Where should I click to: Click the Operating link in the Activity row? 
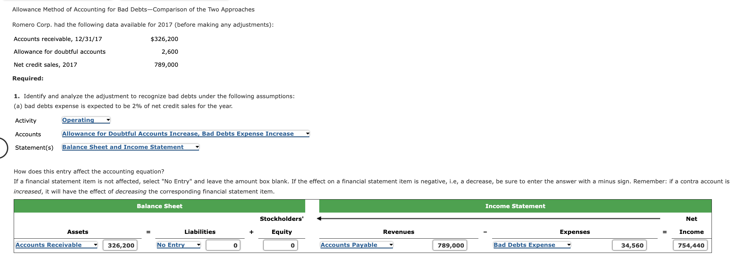pos(78,120)
